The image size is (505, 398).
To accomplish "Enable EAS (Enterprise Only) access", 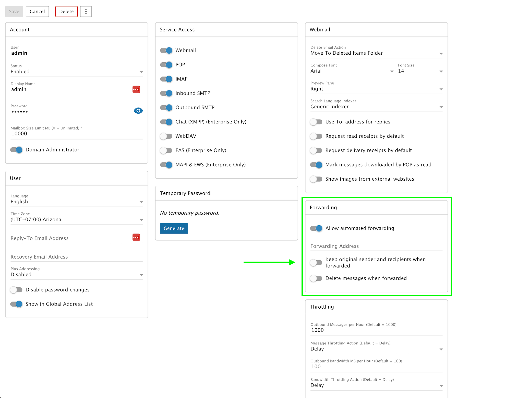I will point(166,150).
